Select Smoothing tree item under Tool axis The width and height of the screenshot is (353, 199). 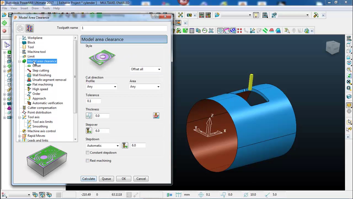(x=40, y=127)
